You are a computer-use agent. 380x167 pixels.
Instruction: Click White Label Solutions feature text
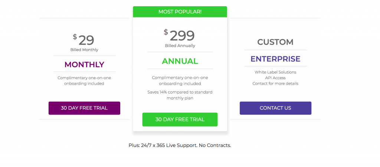(275, 72)
